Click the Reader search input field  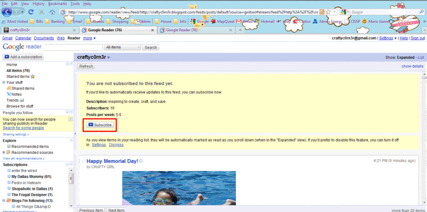[74, 47]
